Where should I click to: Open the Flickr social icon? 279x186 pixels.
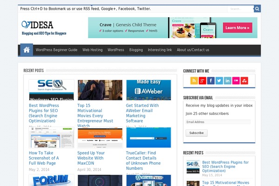point(236,80)
